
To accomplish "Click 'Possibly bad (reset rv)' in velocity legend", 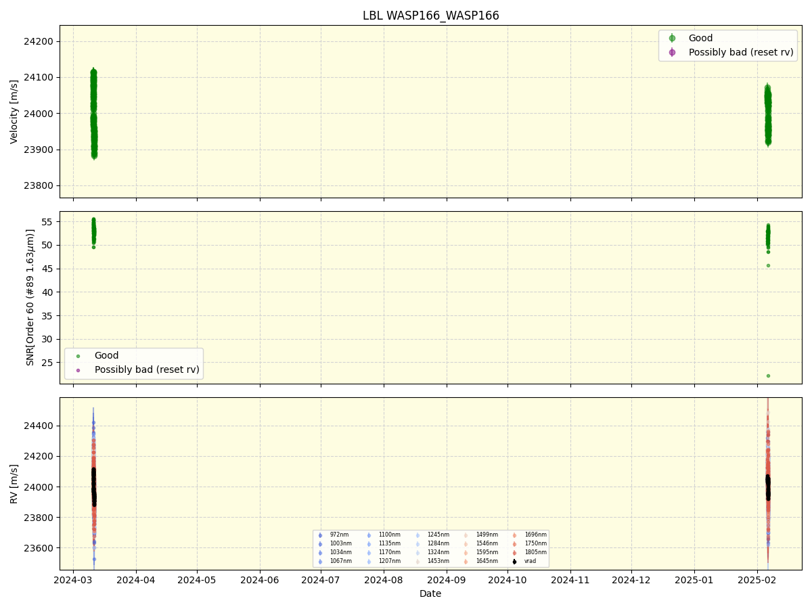I will coord(741,52).
